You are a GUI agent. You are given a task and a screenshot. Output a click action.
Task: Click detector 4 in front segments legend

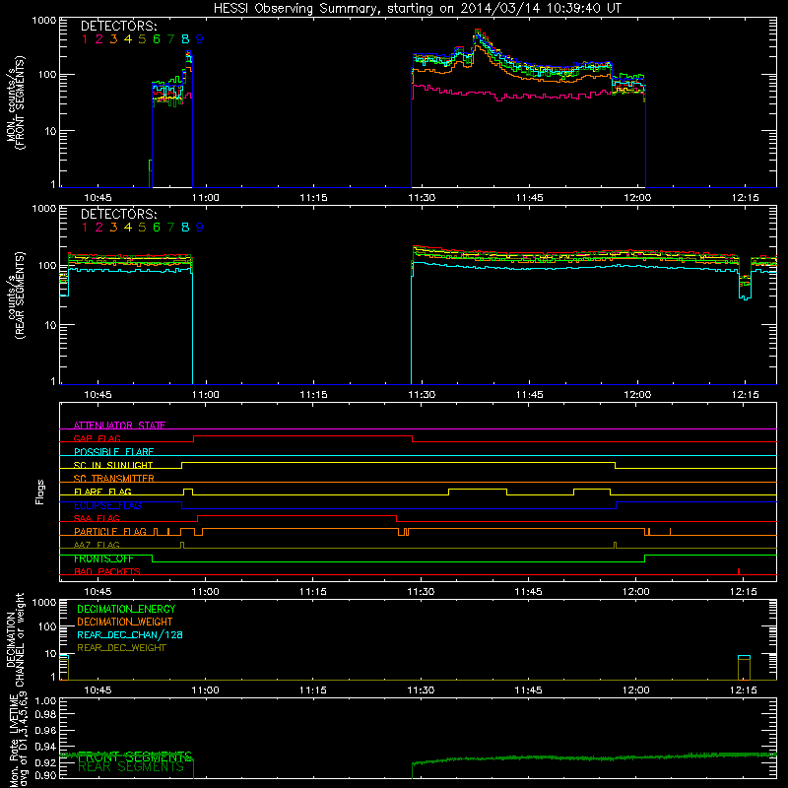[x=128, y=39]
